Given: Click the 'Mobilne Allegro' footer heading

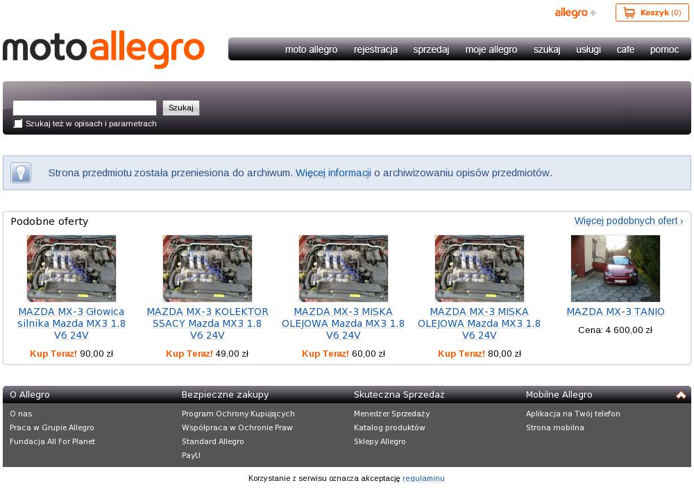Looking at the screenshot, I should tap(559, 395).
